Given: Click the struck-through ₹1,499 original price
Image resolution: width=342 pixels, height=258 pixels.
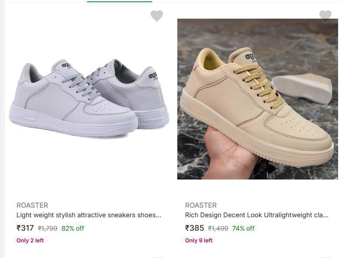Looking at the screenshot, I should [218, 229].
